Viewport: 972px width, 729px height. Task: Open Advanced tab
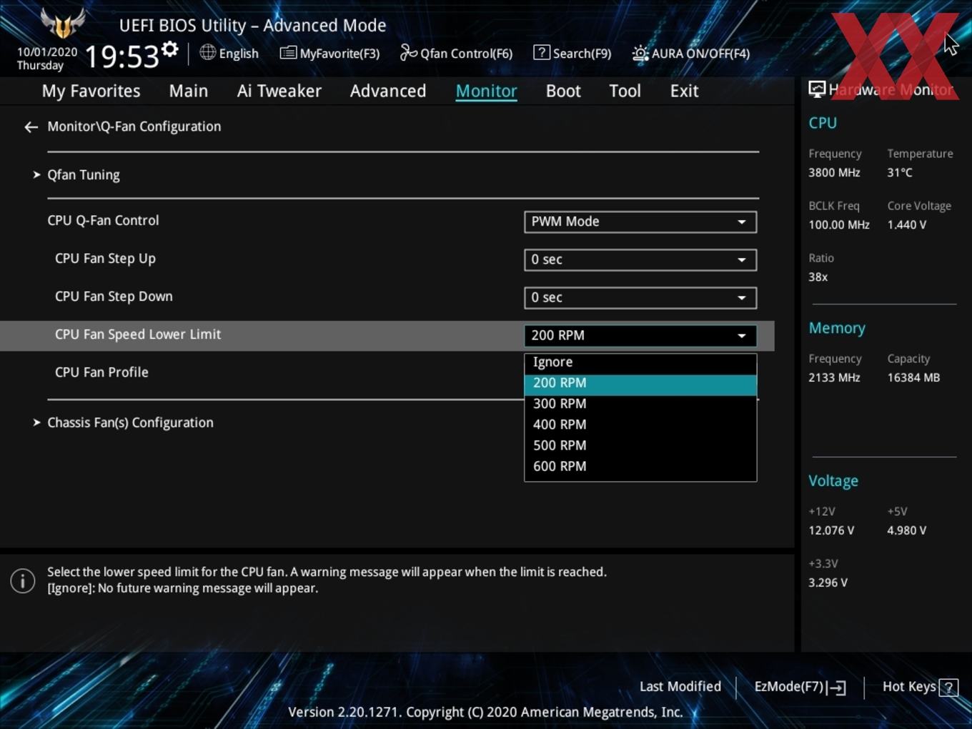click(388, 91)
